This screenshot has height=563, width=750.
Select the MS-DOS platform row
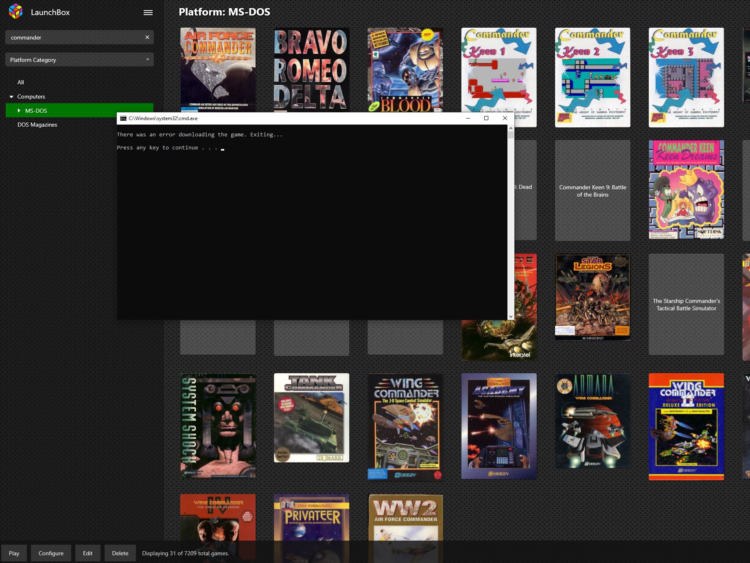(x=79, y=110)
